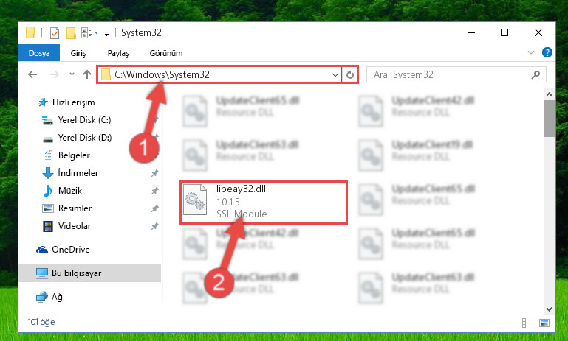Expand the ribbon with chevron arrow

click(530, 52)
